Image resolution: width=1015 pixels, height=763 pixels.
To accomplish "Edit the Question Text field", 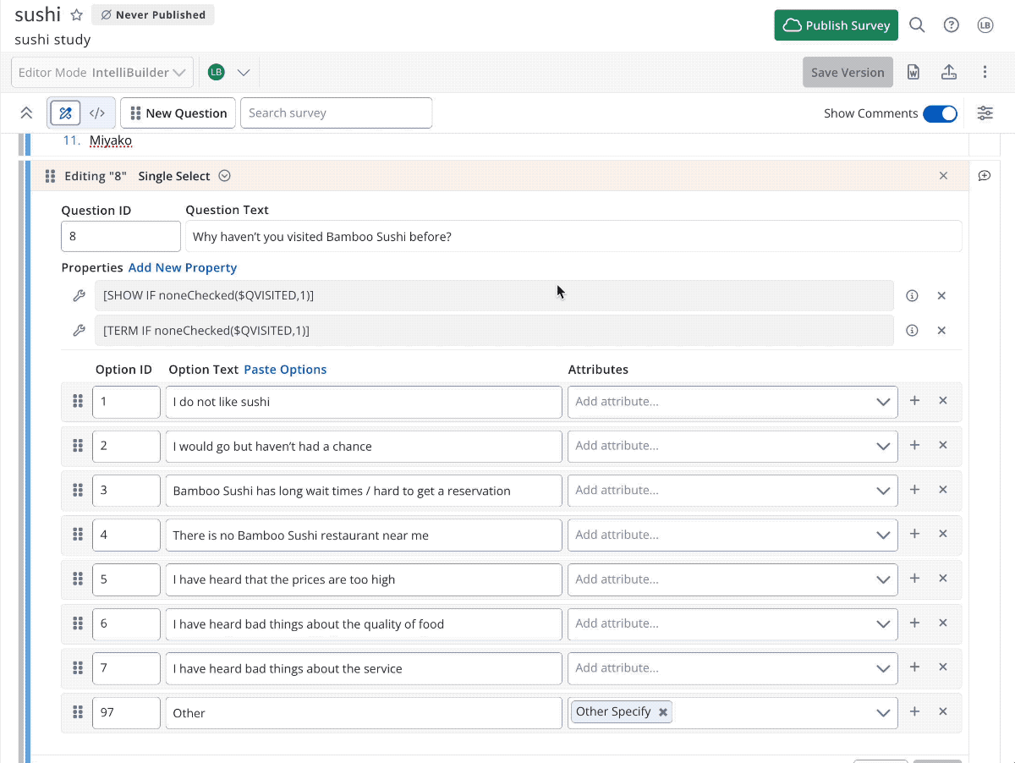I will pyautogui.click(x=573, y=237).
